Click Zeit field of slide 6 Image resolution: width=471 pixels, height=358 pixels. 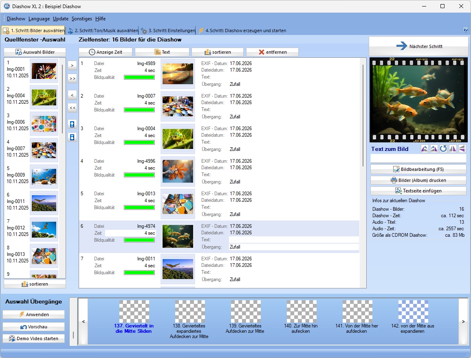(130, 233)
